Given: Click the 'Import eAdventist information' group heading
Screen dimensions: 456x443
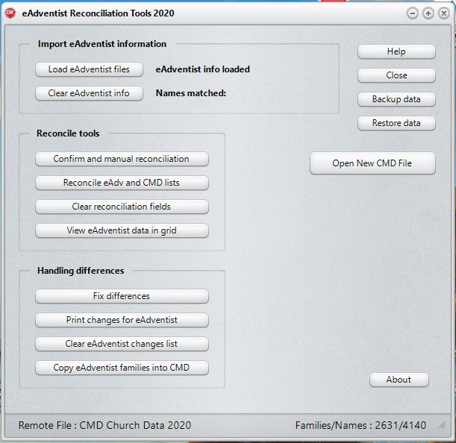Looking at the screenshot, I should pos(102,44).
